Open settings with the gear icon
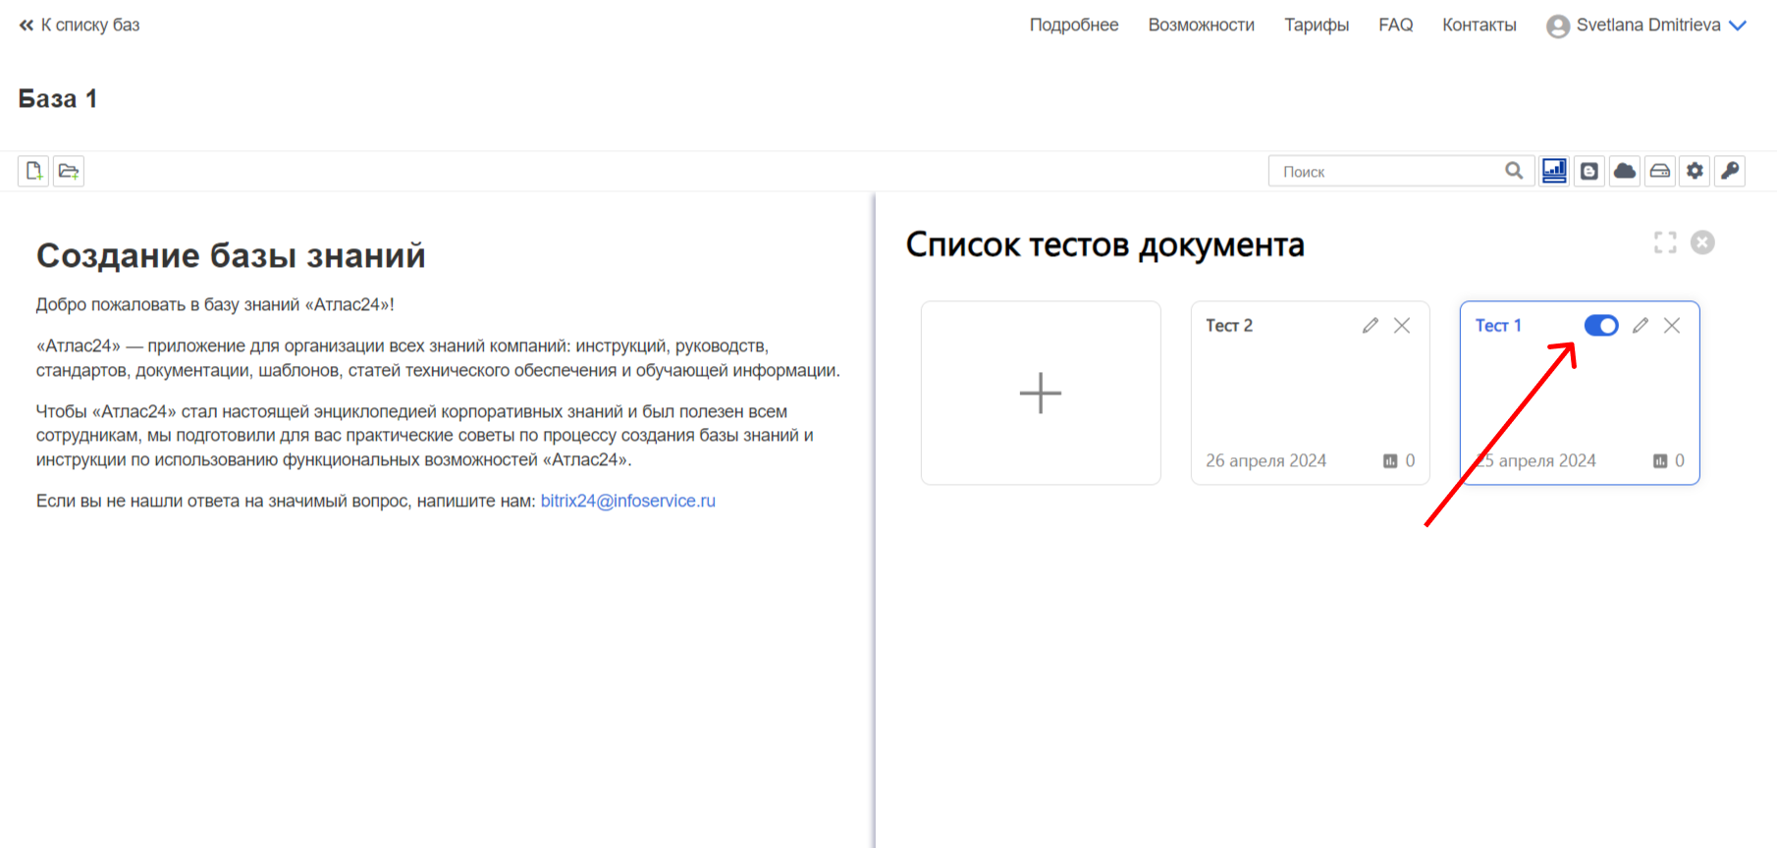1777x848 pixels. 1696,171
